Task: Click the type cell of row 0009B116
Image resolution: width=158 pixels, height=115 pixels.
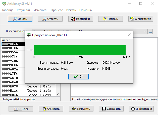Action: click(x=40, y=91)
